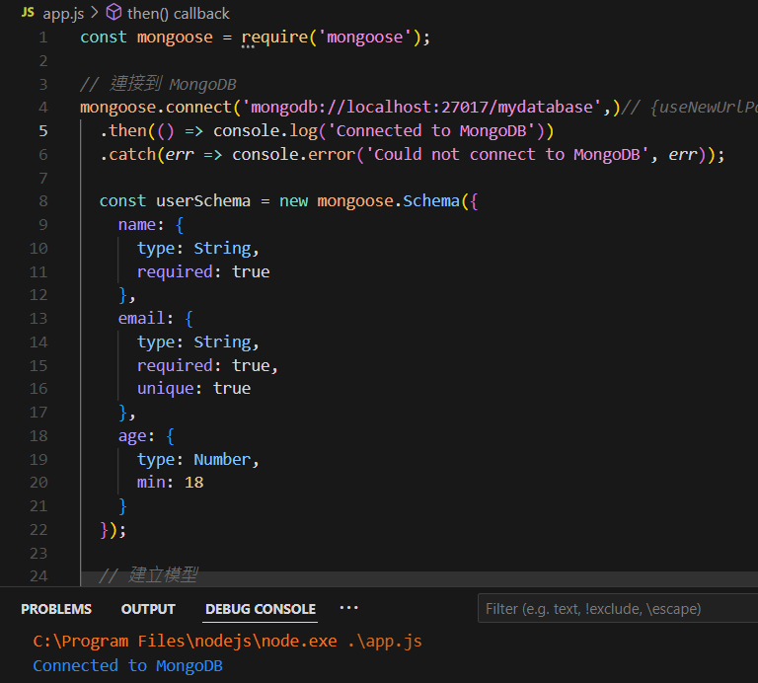Image resolution: width=758 pixels, height=683 pixels.
Task: Click Number type on line 19
Action: click(x=222, y=459)
